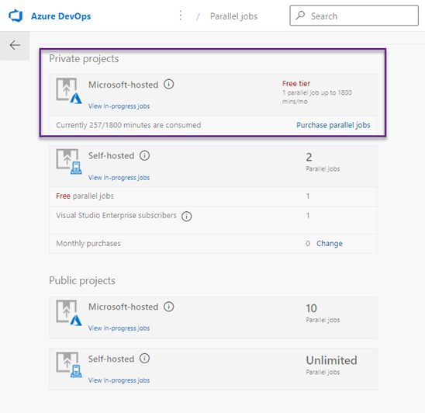Click the '10 Parallel jobs' count

[x=323, y=313]
